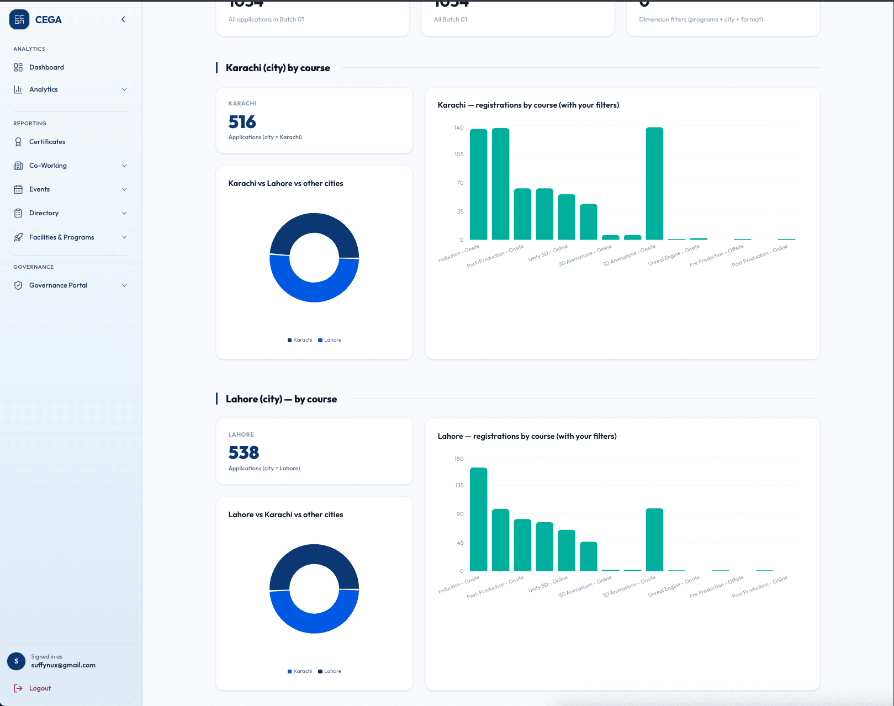
Task: Expand the Directory menu chevron
Action: [x=124, y=213]
